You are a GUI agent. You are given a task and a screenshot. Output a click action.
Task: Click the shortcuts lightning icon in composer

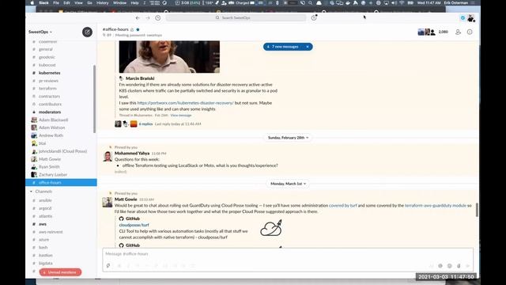(x=108, y=266)
